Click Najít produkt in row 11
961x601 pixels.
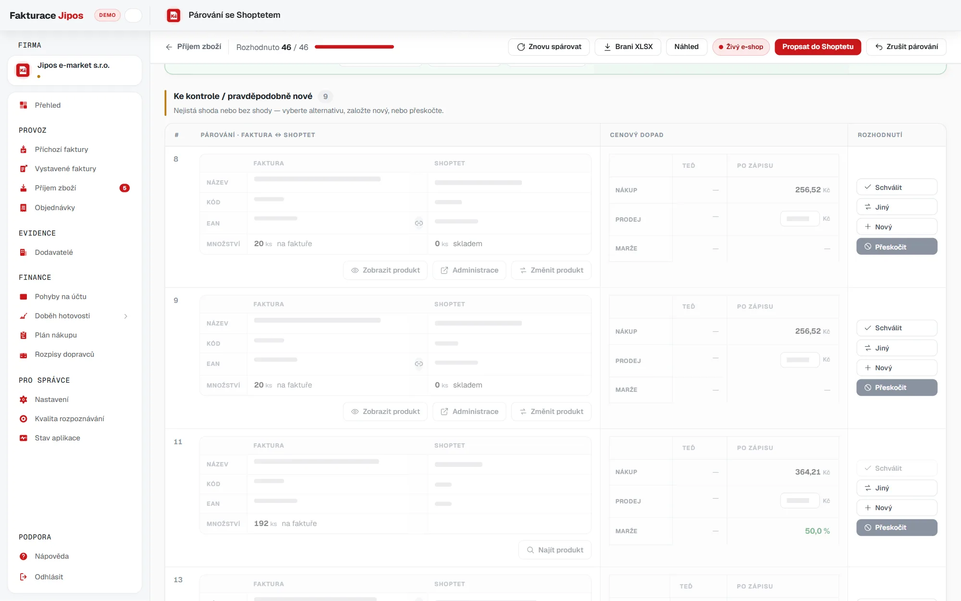point(555,550)
